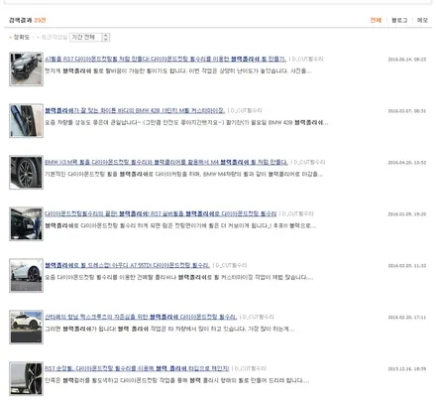Switch to the 블로그 tab
436x406 pixels.
pyautogui.click(x=399, y=20)
